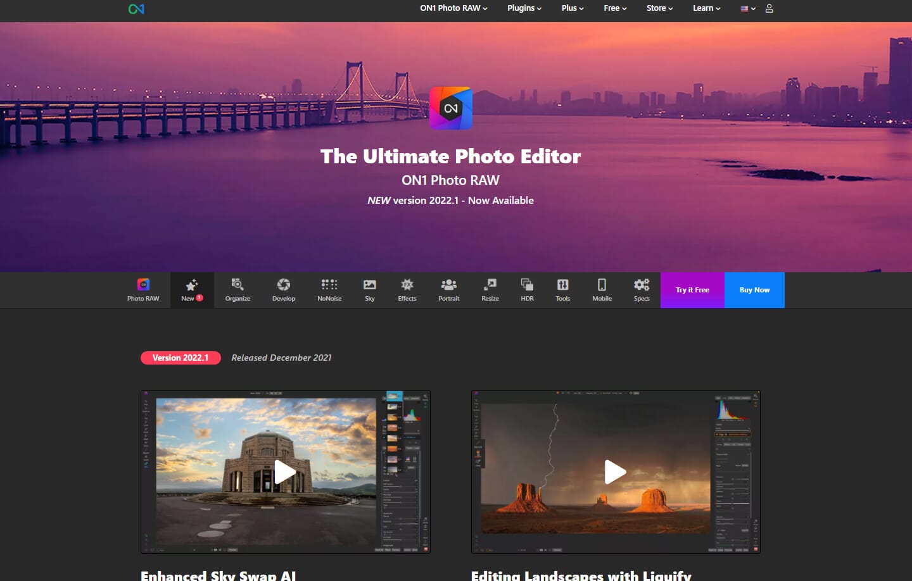This screenshot has height=581, width=912.
Task: Click 'NEW version 2022.1 - Now Available' text
Action: 451,200
